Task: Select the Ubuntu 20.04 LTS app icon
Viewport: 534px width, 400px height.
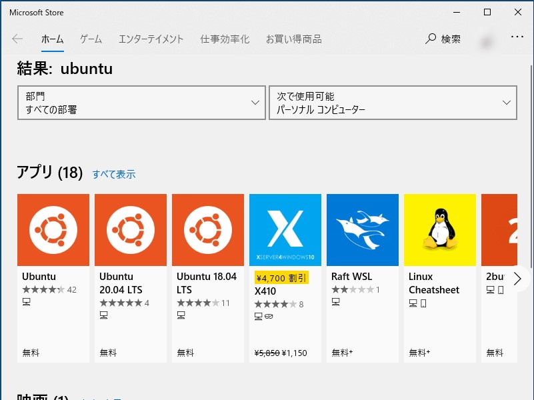Action: (131, 229)
